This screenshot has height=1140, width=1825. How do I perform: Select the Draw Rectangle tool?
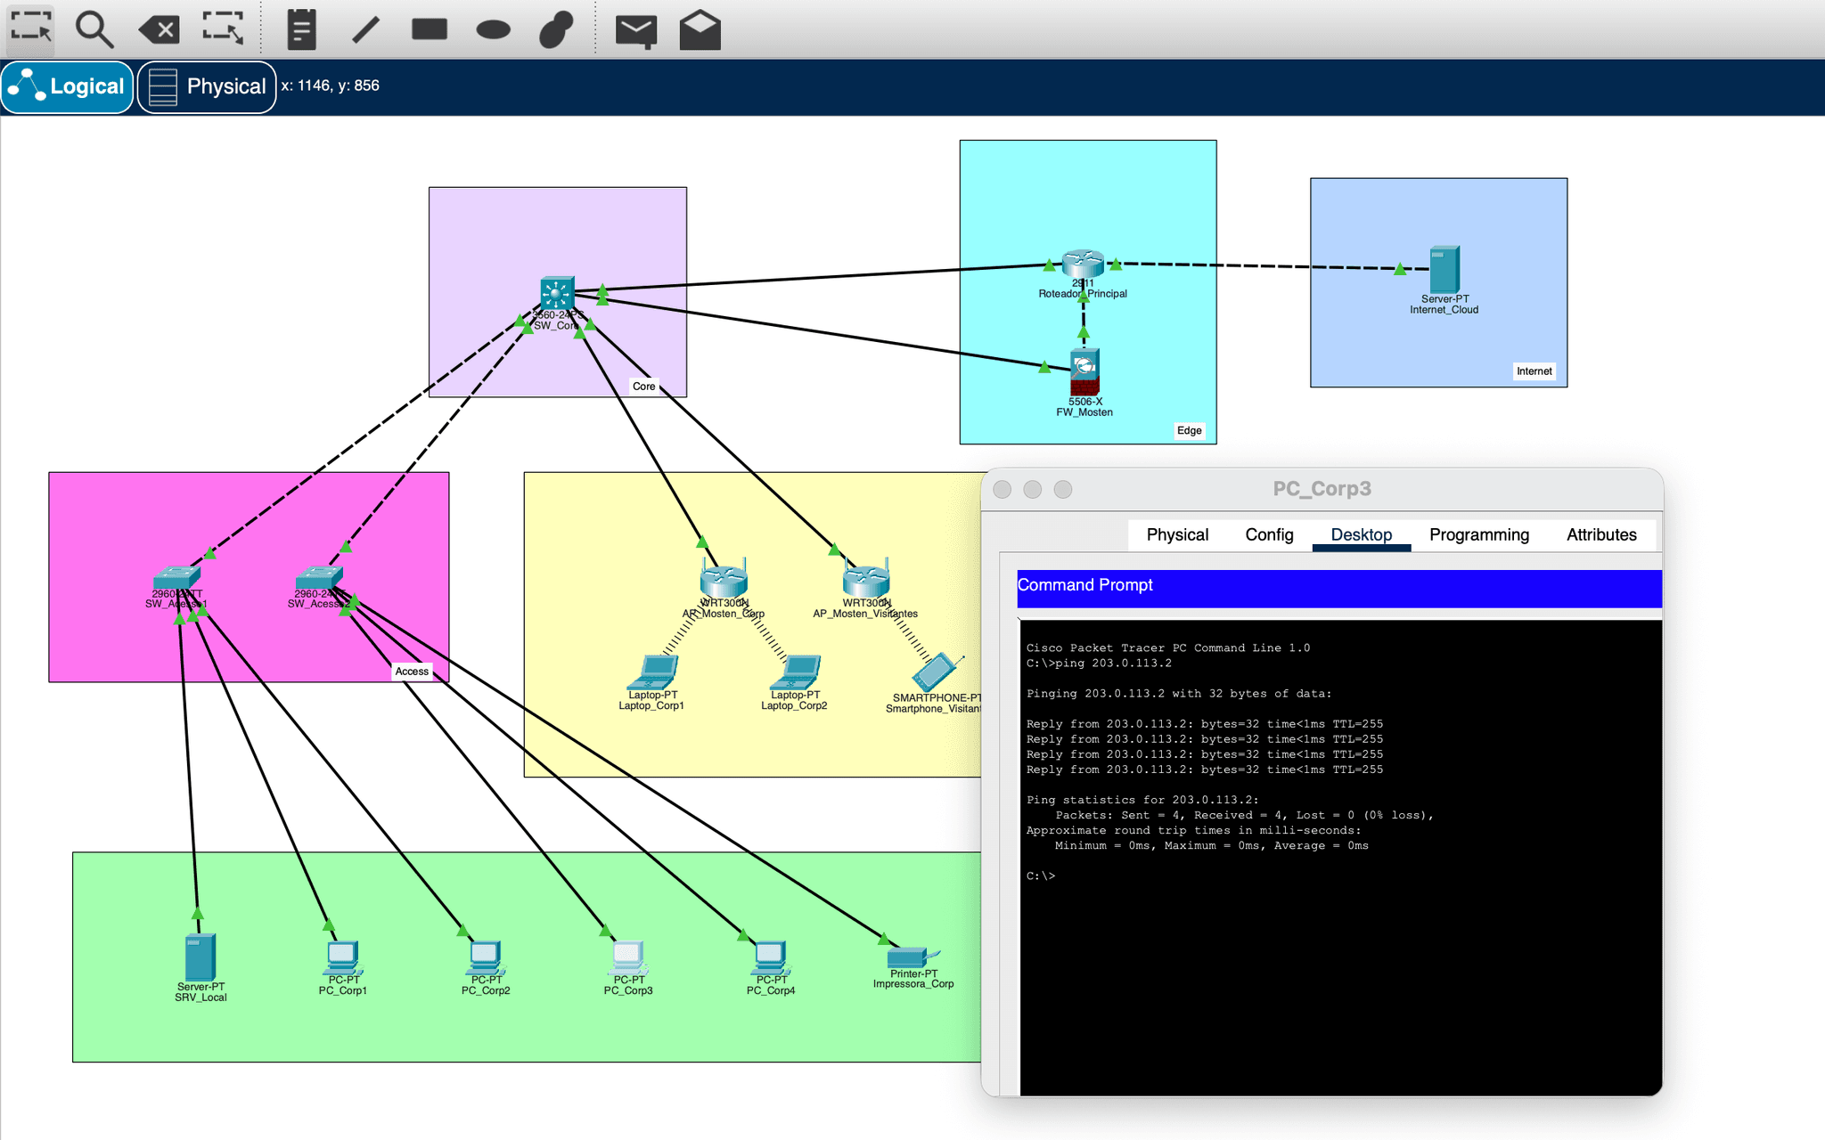pyautogui.click(x=429, y=29)
